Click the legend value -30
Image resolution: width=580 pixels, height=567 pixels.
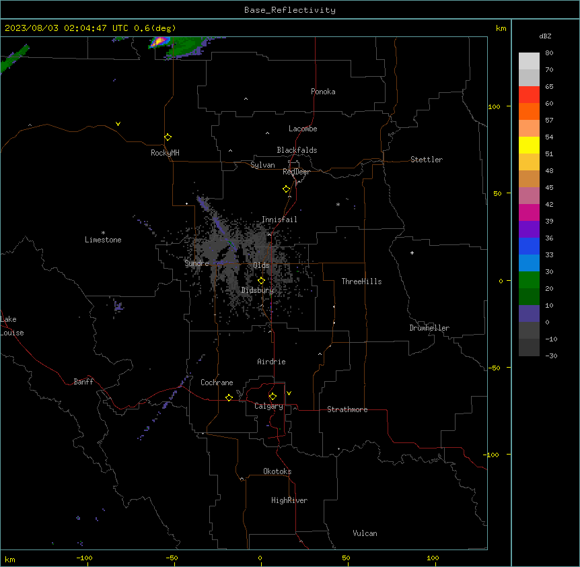[x=551, y=356]
